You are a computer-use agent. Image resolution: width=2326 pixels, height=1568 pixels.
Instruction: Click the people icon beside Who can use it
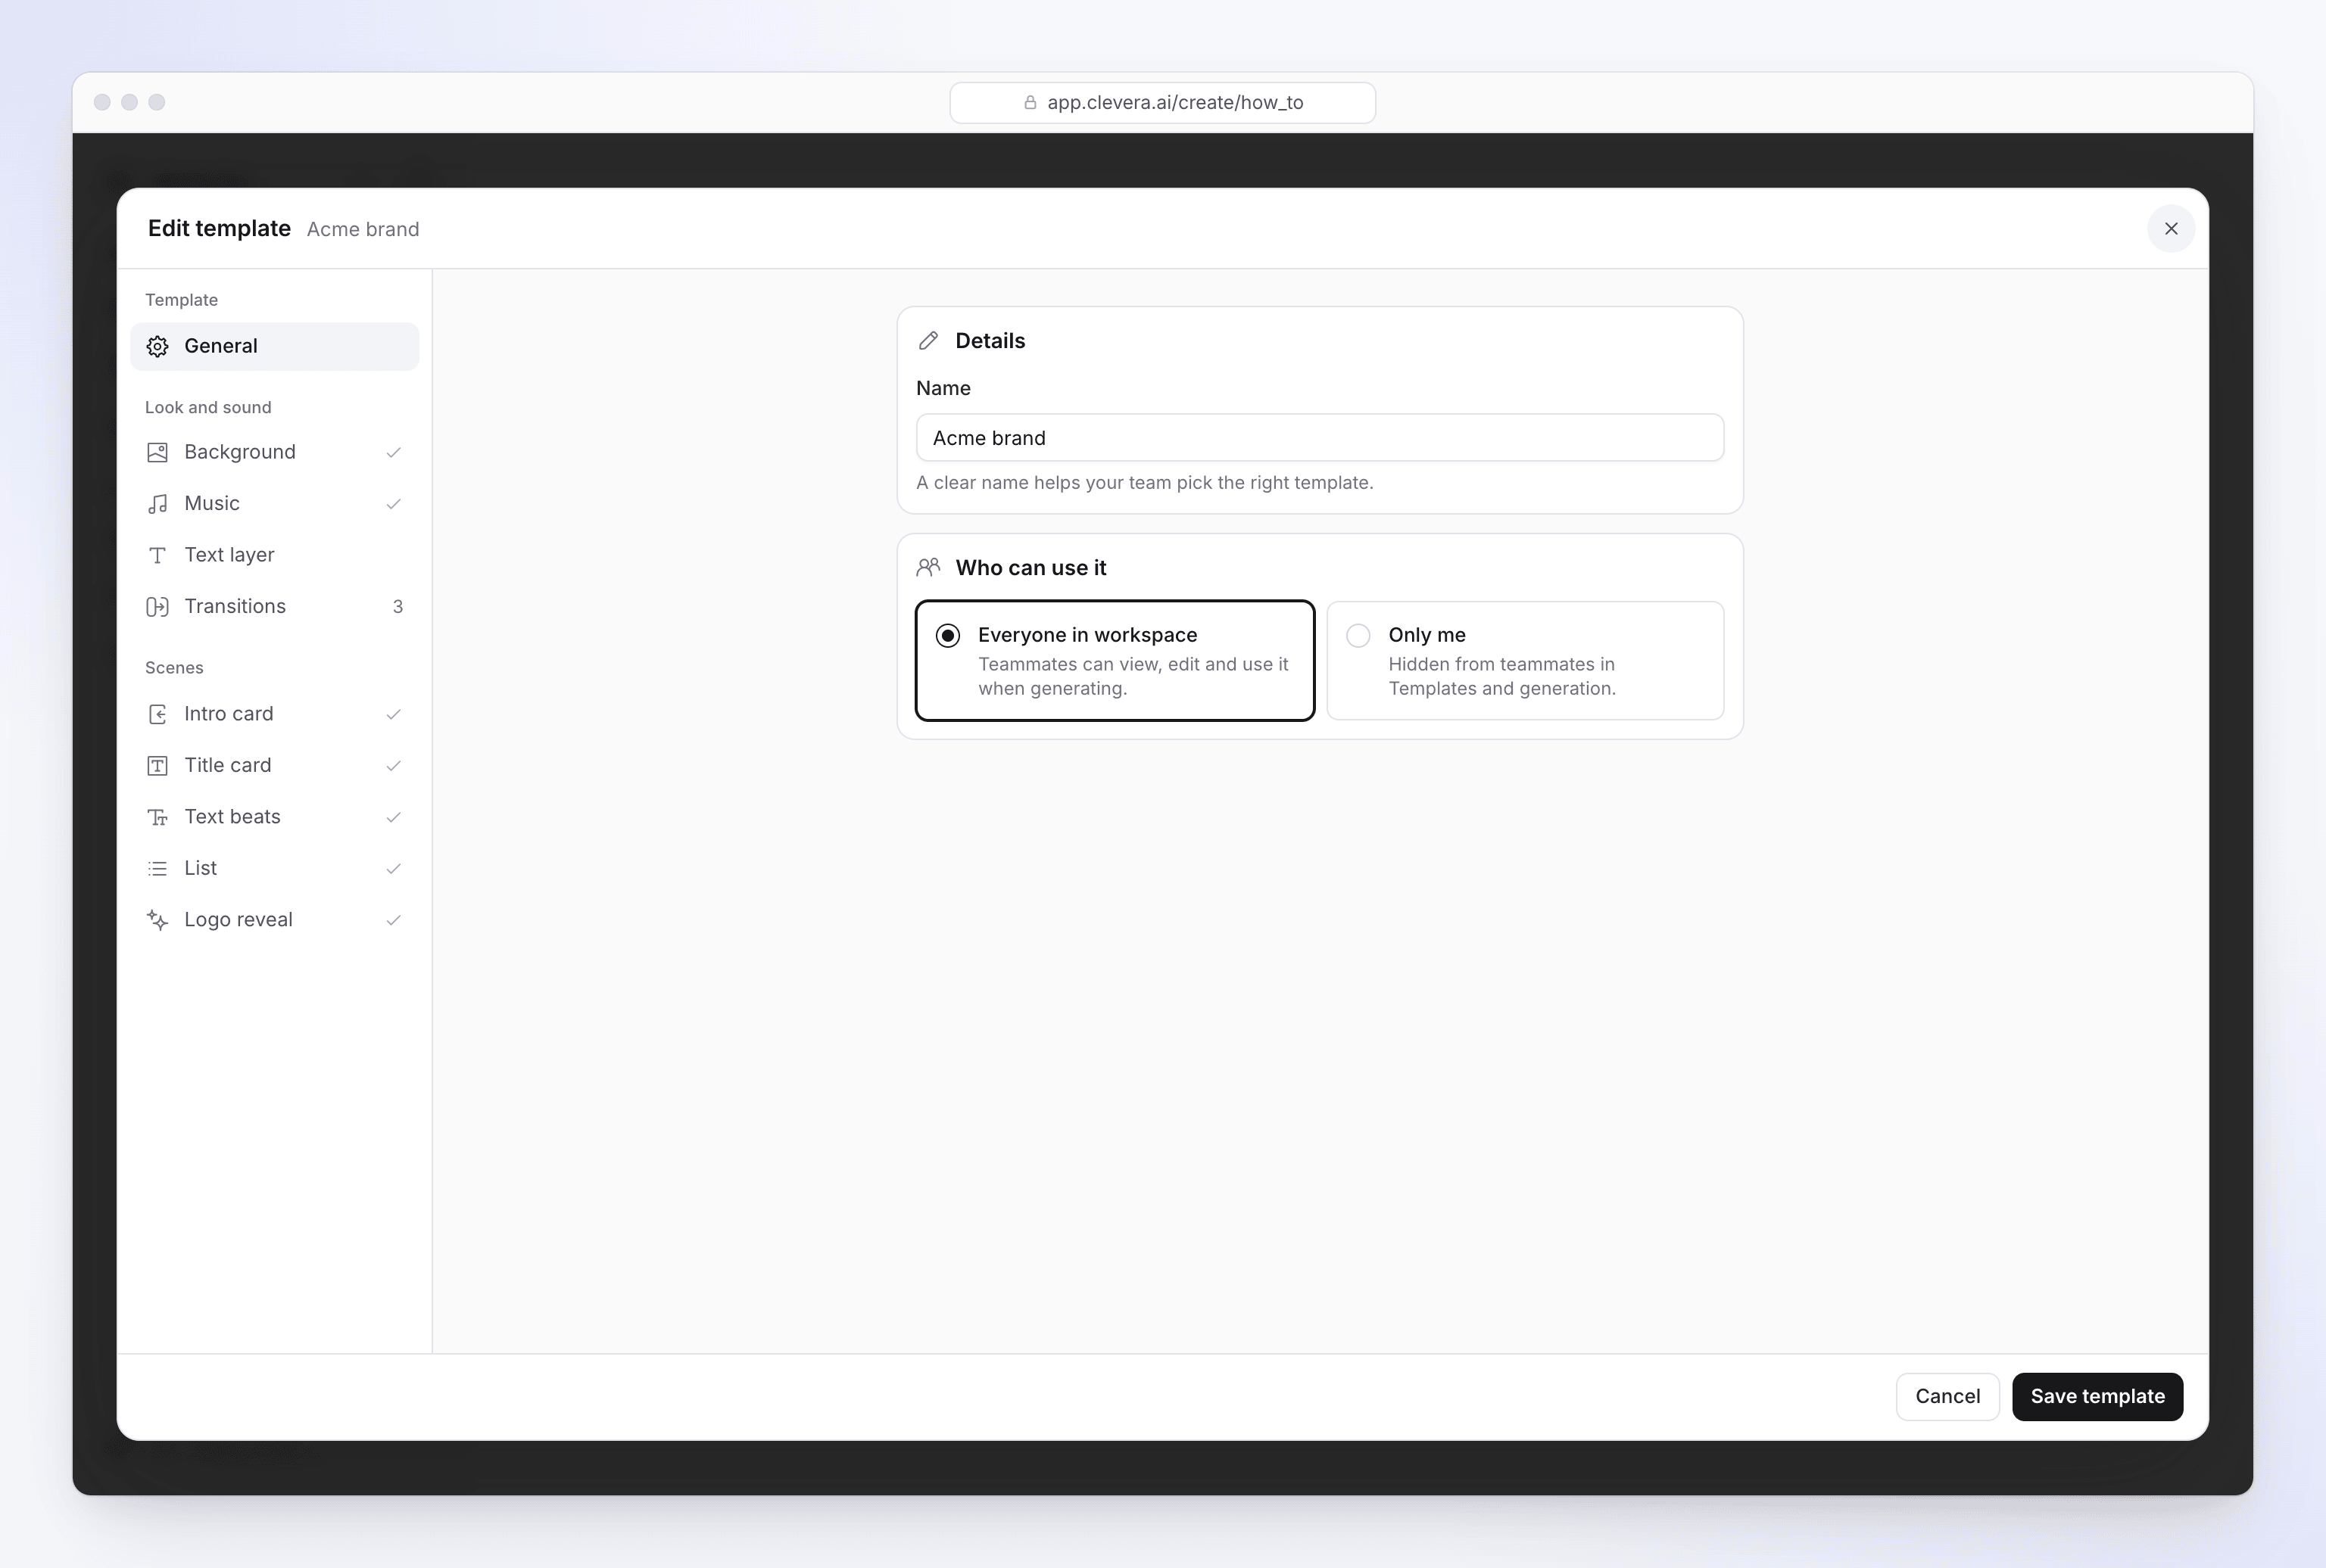[928, 568]
